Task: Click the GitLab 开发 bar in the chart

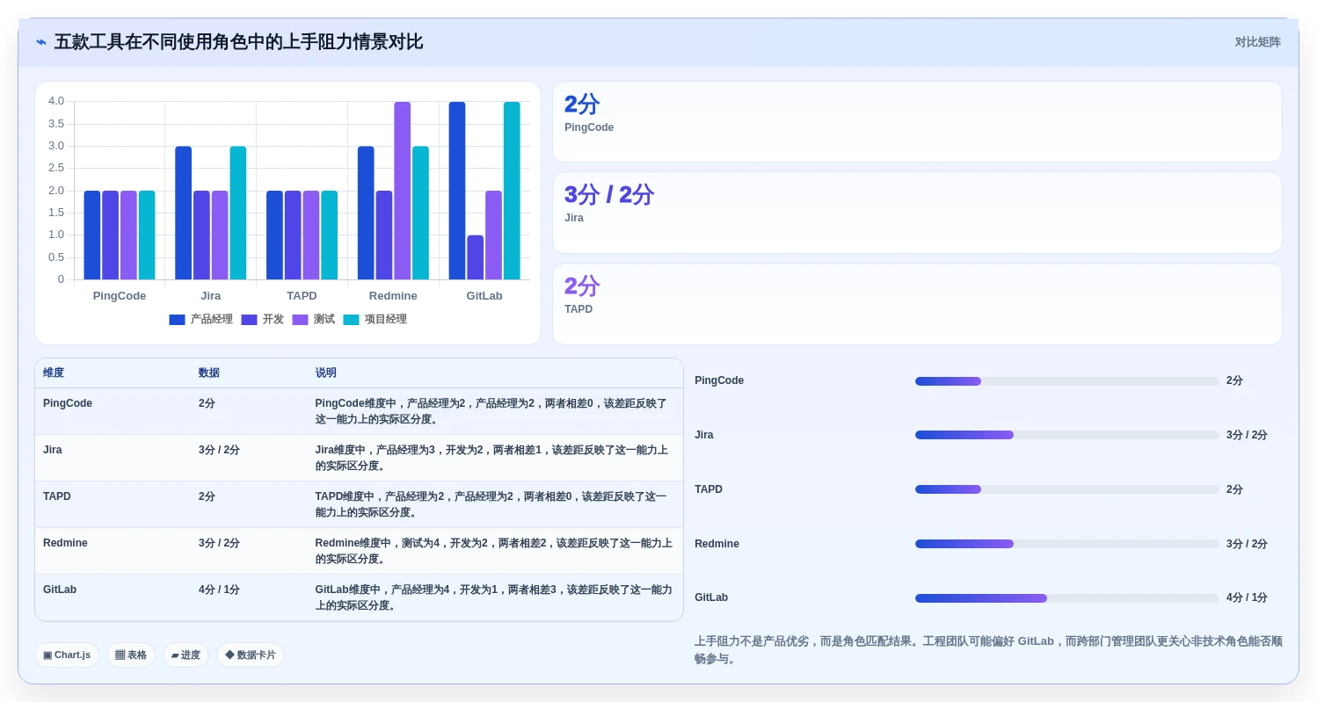Action: [476, 257]
